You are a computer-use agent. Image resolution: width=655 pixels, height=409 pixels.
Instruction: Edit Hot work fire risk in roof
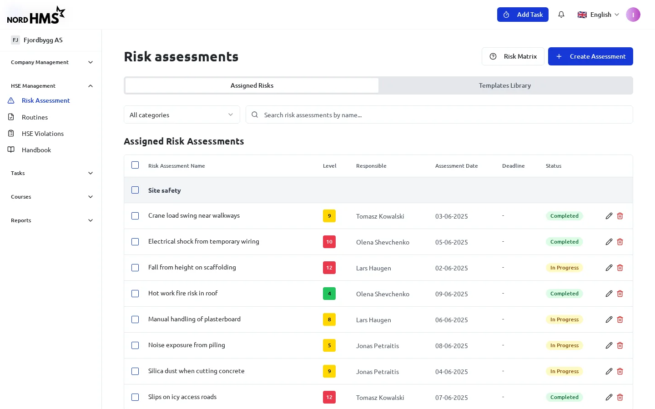coord(609,294)
